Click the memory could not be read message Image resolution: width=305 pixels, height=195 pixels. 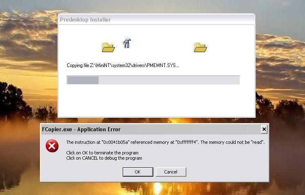click(x=165, y=142)
